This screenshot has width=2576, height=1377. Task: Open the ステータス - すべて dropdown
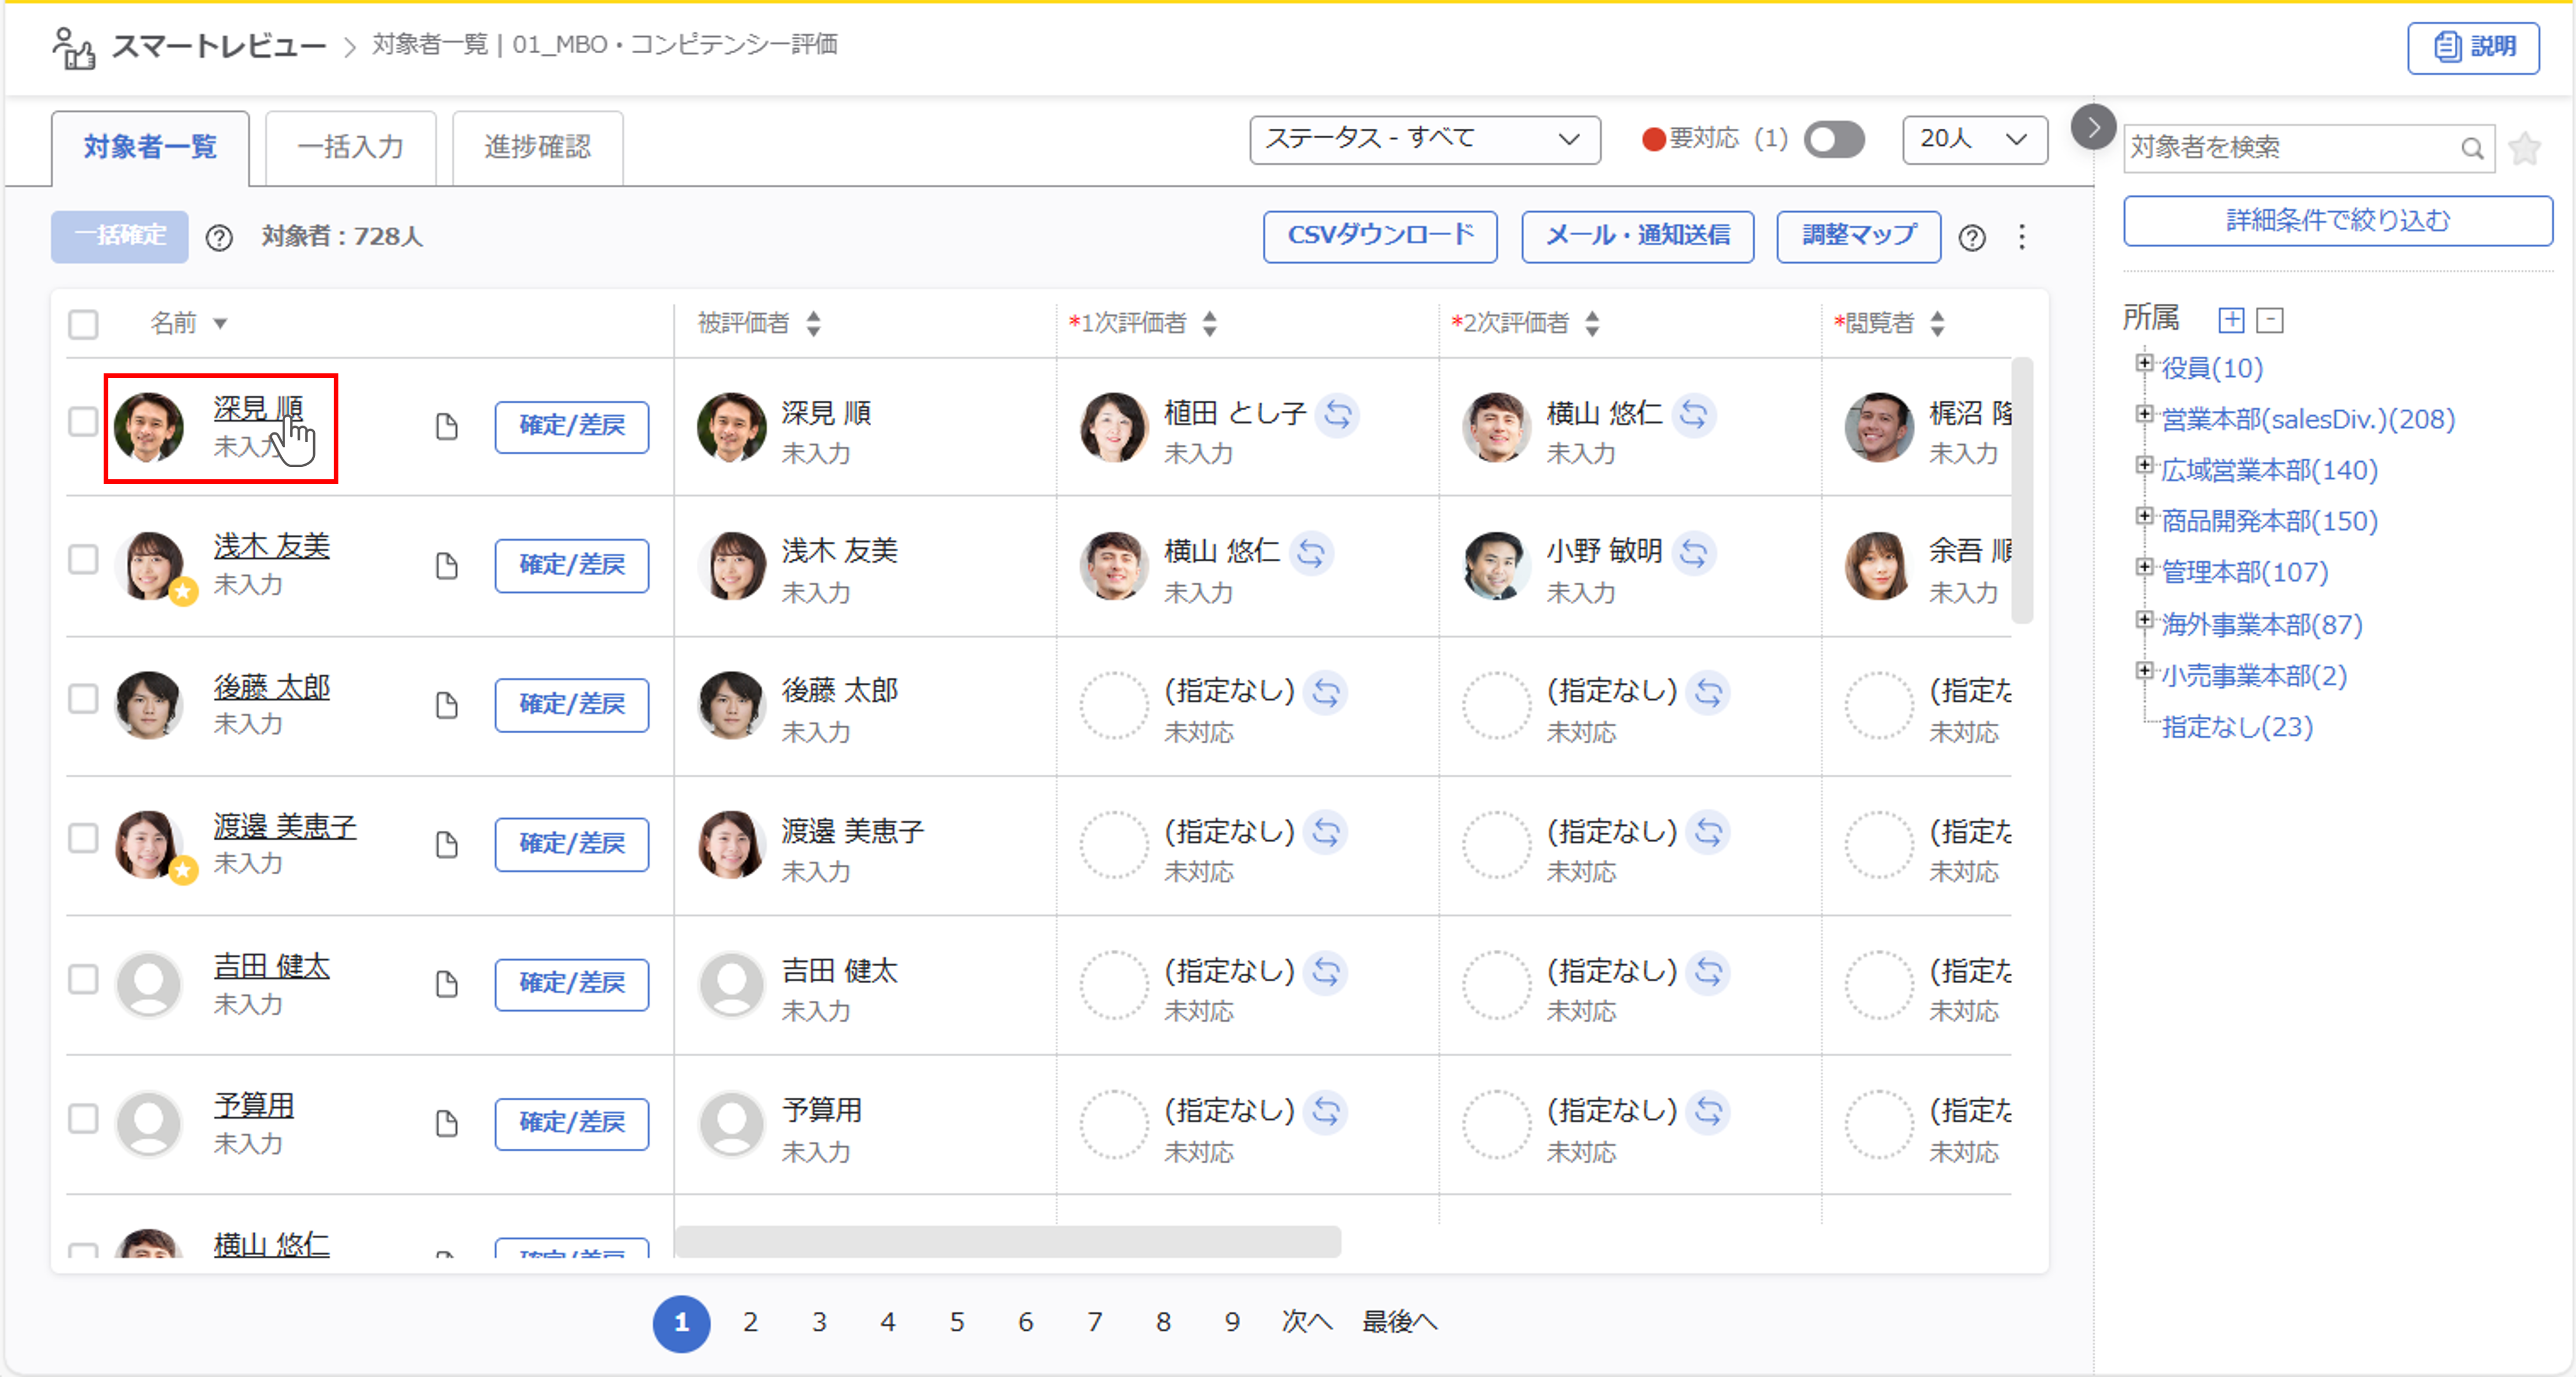click(1423, 139)
